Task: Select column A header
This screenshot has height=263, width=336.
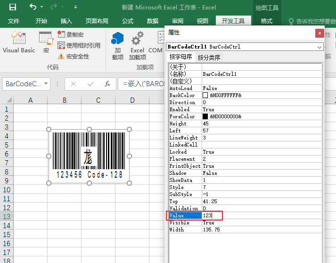Action: (31, 100)
